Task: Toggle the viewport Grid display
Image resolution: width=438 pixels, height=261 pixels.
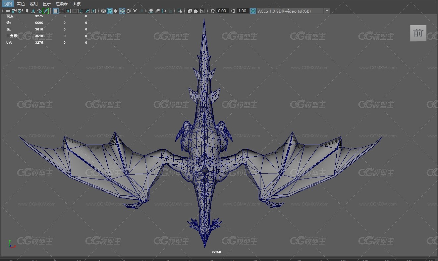Action: coord(56,11)
